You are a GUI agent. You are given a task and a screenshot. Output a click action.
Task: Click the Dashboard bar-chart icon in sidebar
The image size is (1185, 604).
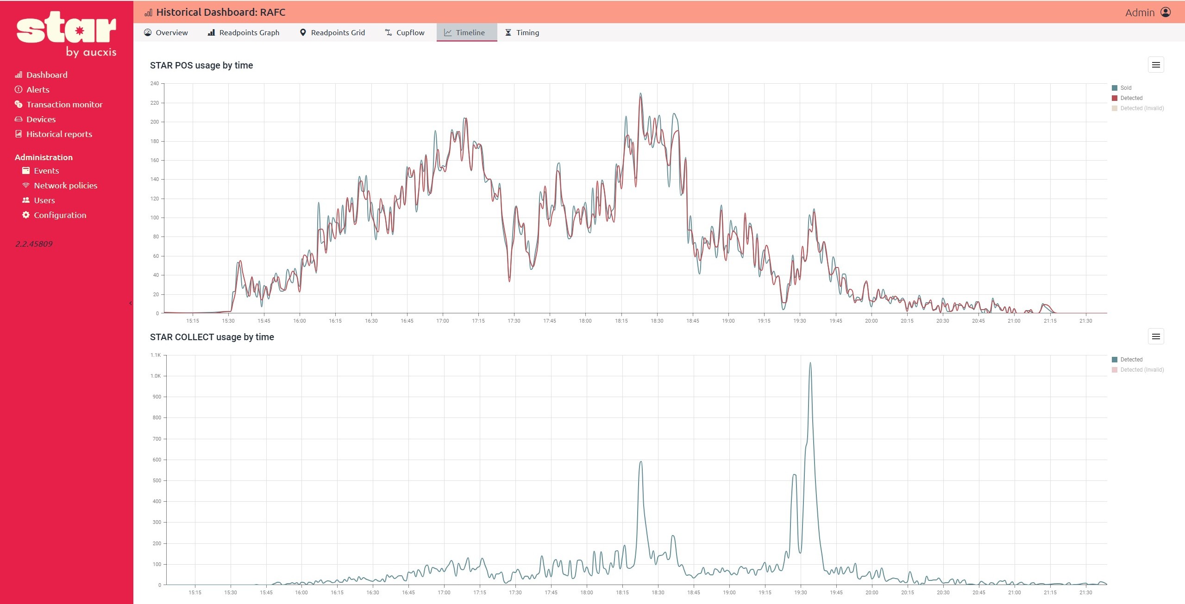(19, 75)
